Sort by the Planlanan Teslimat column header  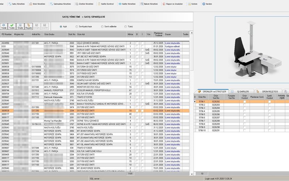coord(158,34)
